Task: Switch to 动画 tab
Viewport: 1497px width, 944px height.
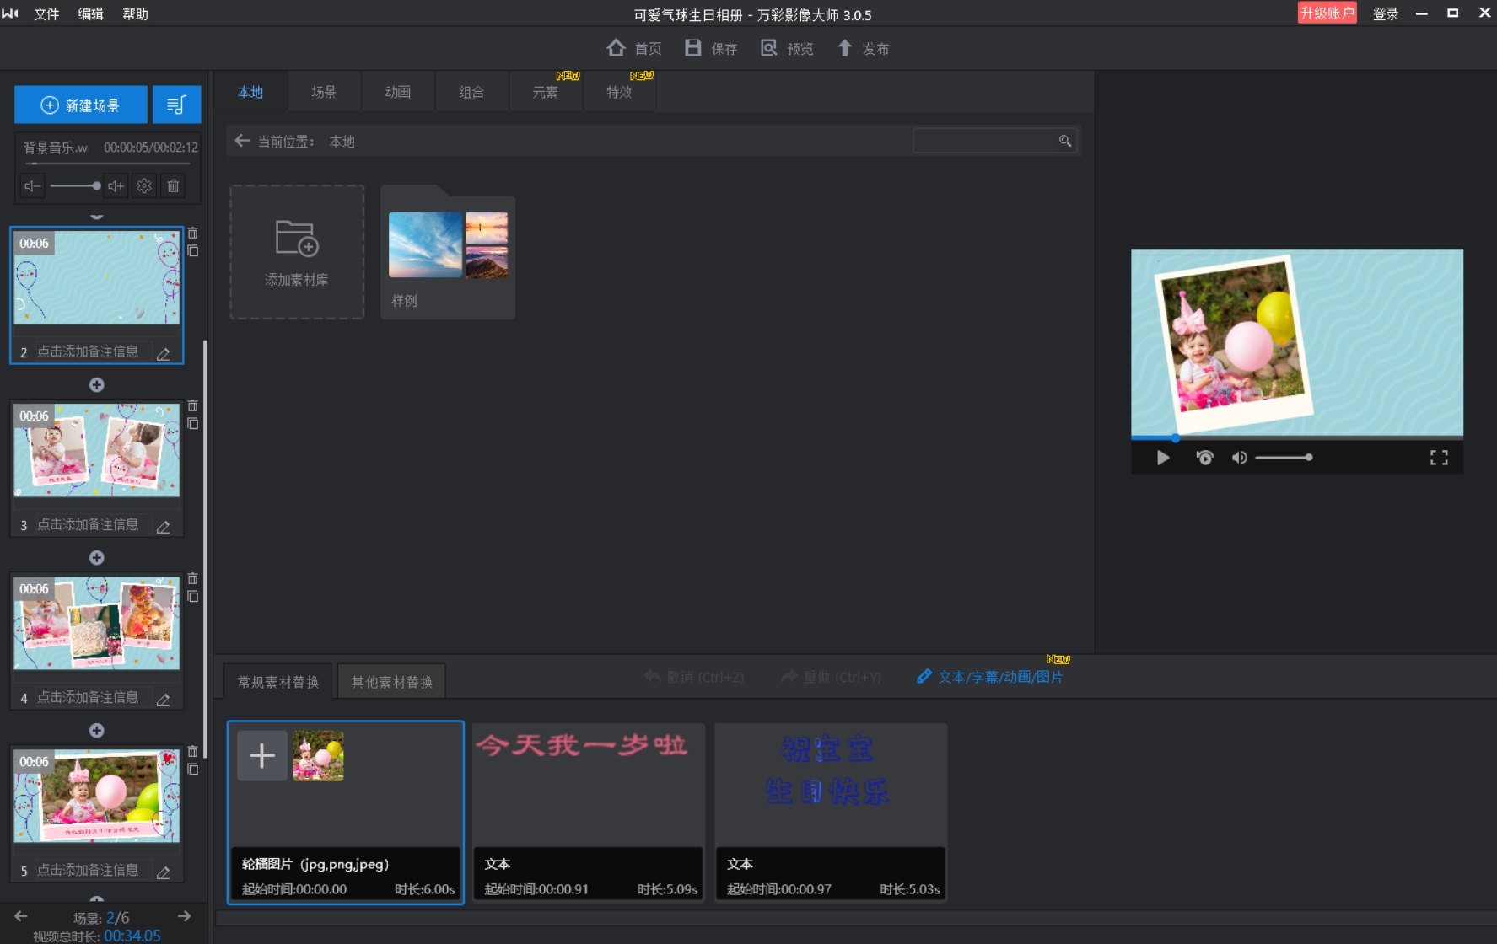Action: pyautogui.click(x=398, y=92)
